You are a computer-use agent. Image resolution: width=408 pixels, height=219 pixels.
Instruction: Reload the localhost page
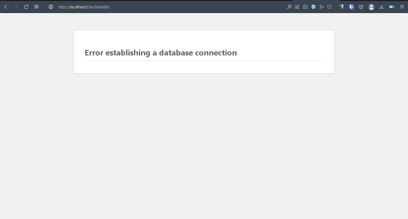[x=26, y=7]
